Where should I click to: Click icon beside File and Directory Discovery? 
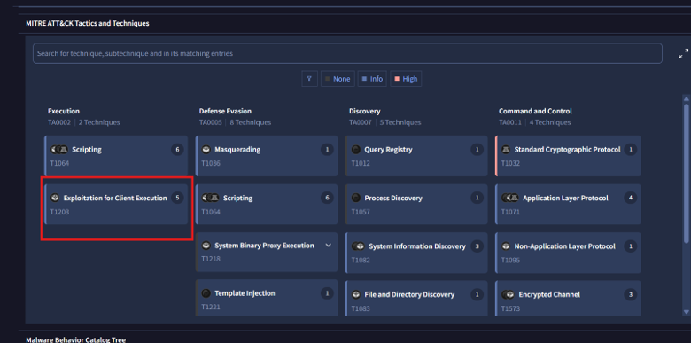click(x=355, y=294)
